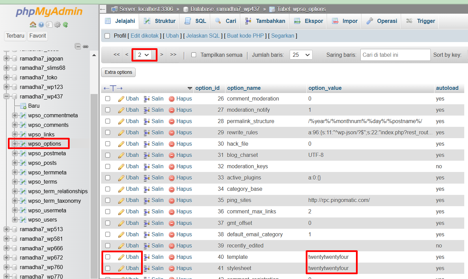
Task: Click pencil edit icon for comment_moderation row
Action: tap(121, 99)
